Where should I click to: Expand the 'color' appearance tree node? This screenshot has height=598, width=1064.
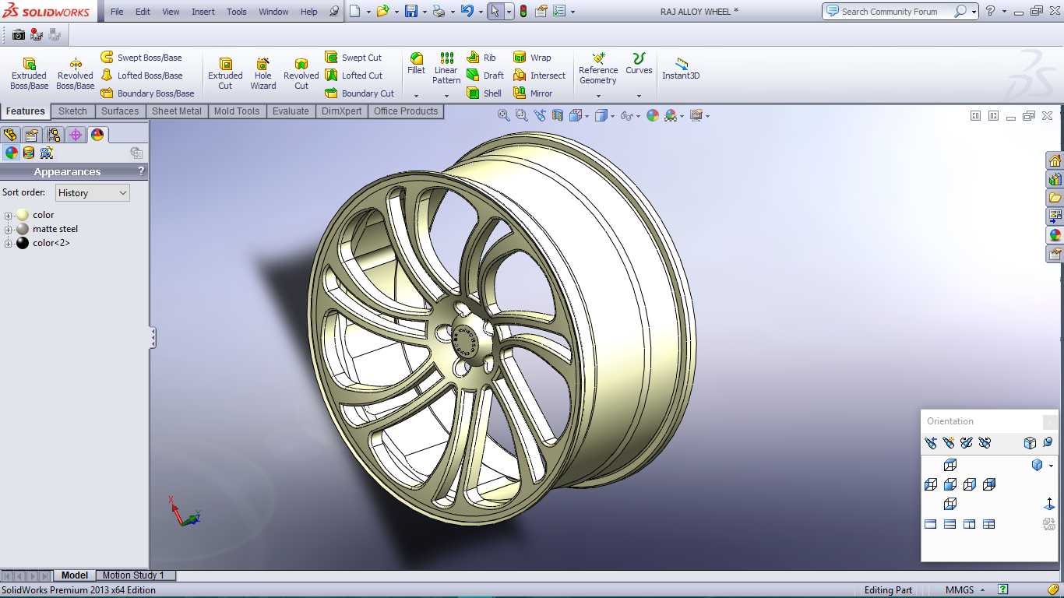pyautogui.click(x=8, y=216)
